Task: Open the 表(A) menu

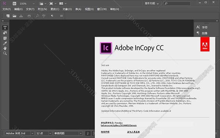Action: 78,9
